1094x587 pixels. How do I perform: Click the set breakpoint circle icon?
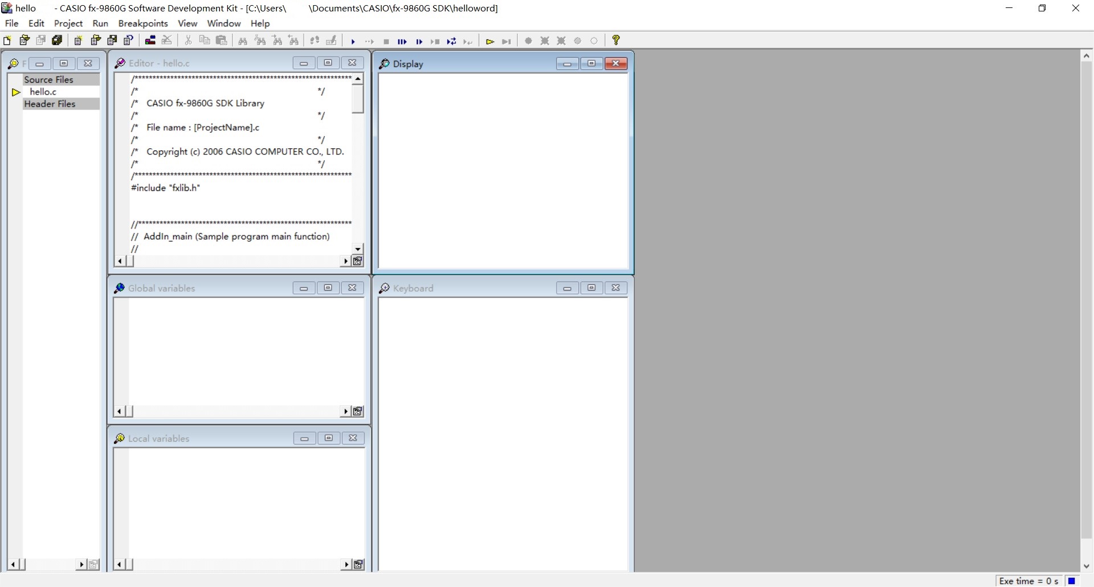pyautogui.click(x=528, y=41)
